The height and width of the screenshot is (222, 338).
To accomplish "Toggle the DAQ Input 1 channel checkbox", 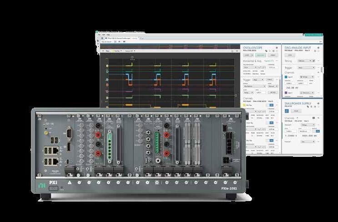I will tap(286, 93).
